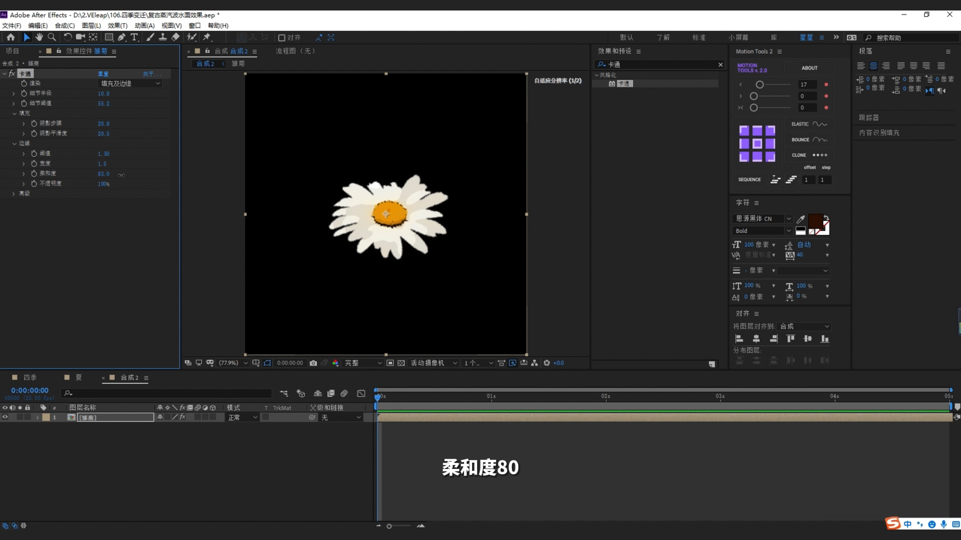Click 重置 link for 卡通 effect
Viewport: 961px width, 540px height.
coord(103,74)
